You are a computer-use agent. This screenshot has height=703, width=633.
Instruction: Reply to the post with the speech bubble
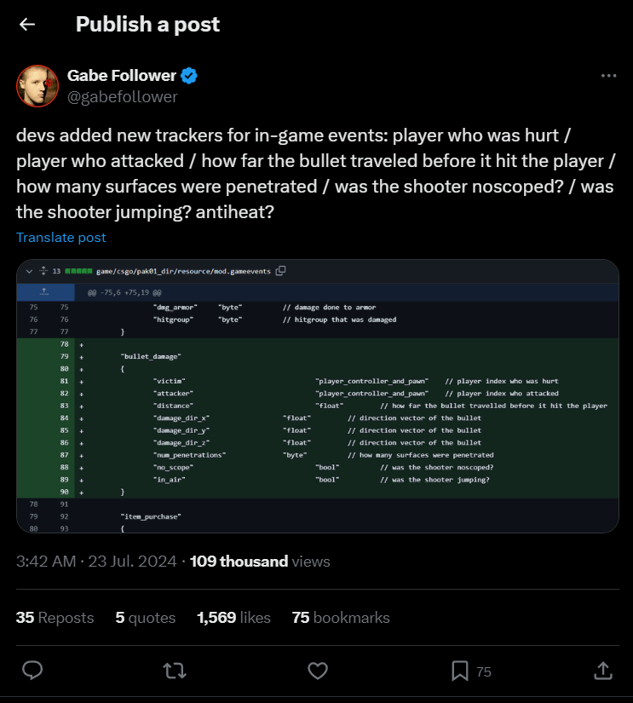pyautogui.click(x=32, y=671)
